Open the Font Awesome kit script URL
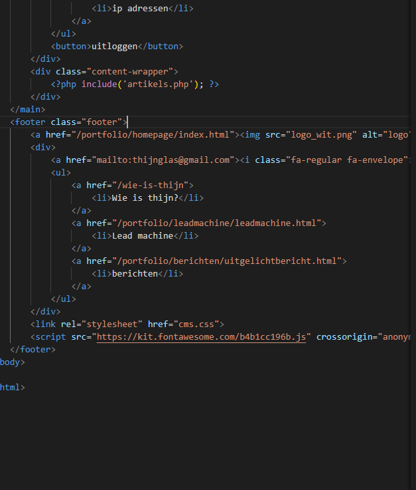The width and height of the screenshot is (416, 490). [202, 337]
